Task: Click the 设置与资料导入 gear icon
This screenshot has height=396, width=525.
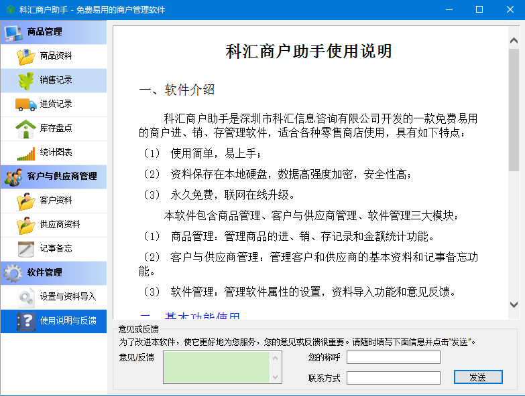Action: pyautogui.click(x=26, y=297)
